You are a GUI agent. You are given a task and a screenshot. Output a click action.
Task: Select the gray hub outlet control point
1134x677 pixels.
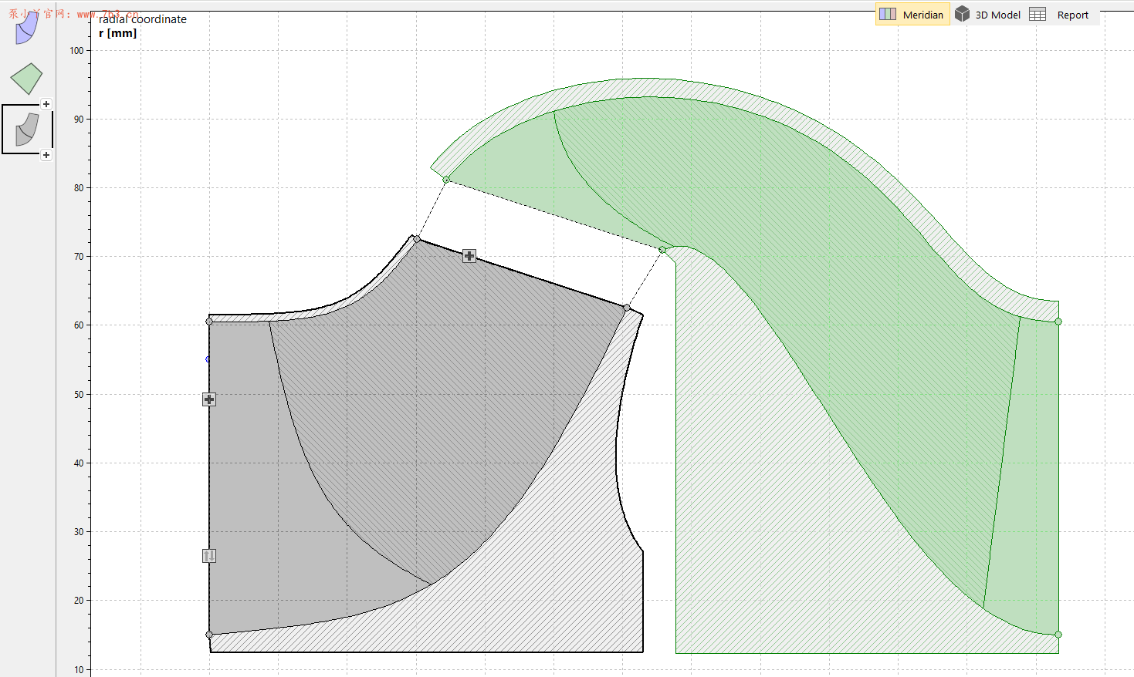tap(627, 308)
